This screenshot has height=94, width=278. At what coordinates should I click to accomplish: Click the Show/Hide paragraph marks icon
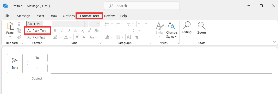click(x=137, y=37)
